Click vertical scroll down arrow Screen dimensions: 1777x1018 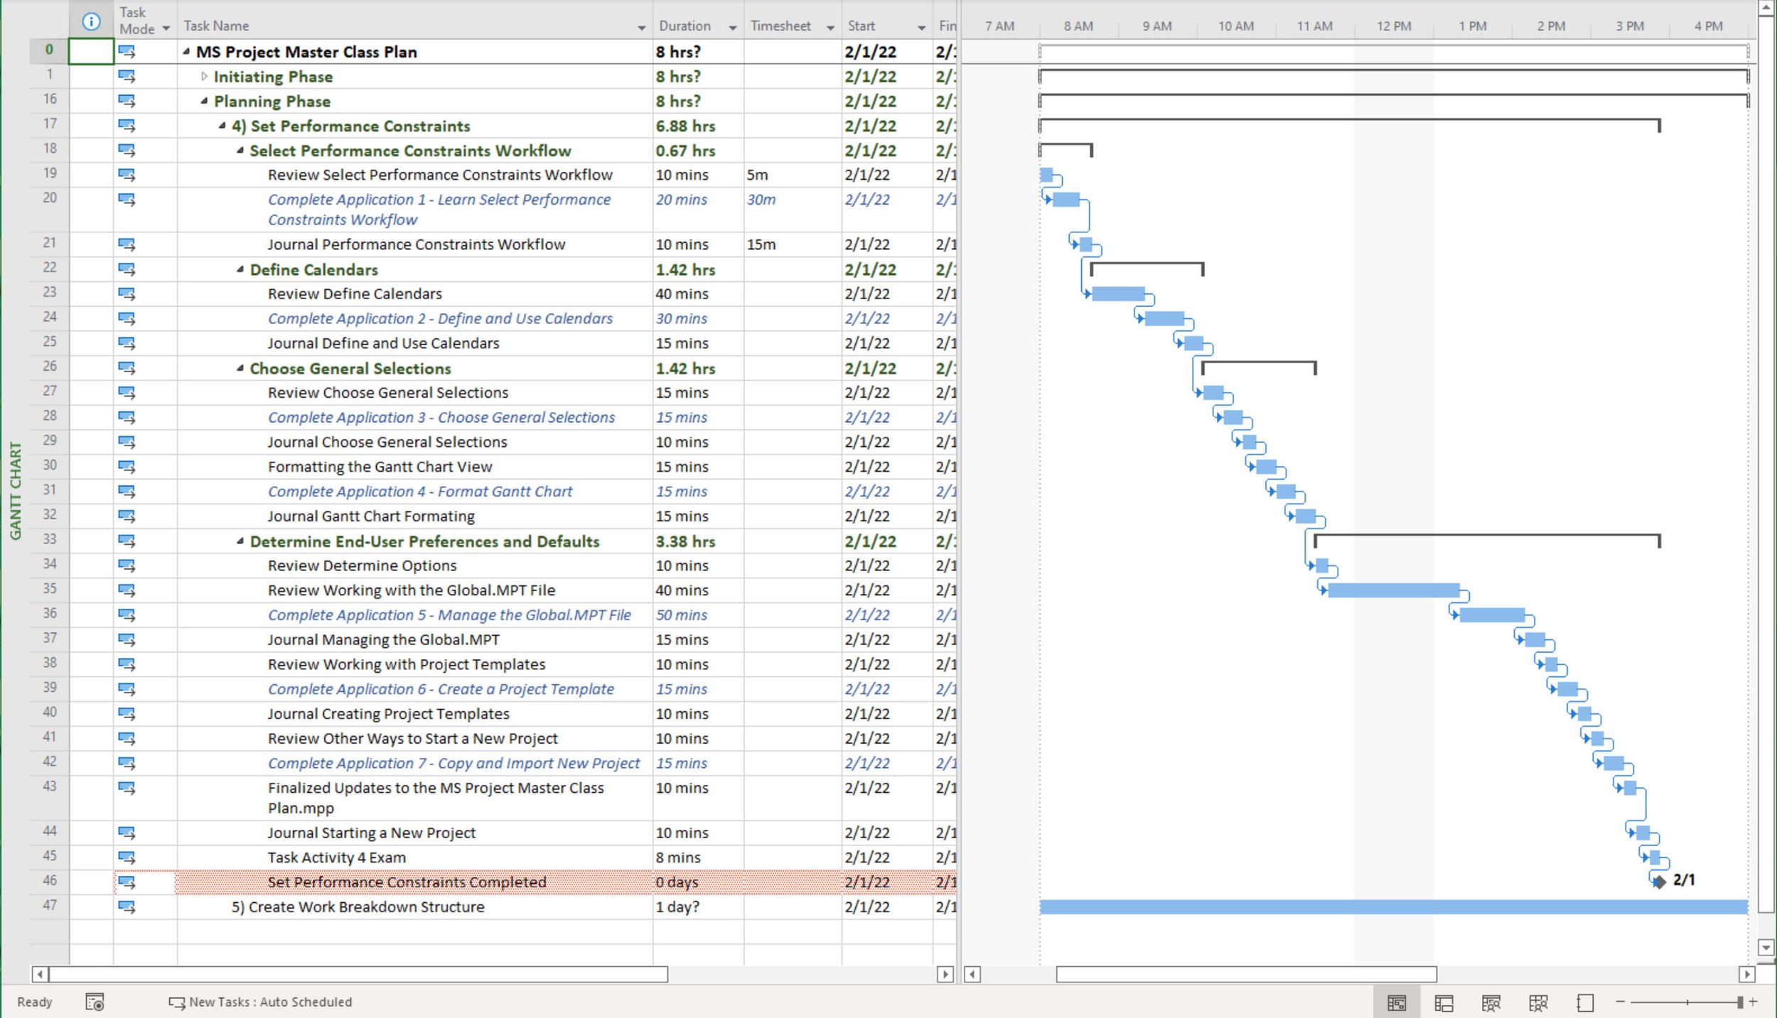(1766, 947)
